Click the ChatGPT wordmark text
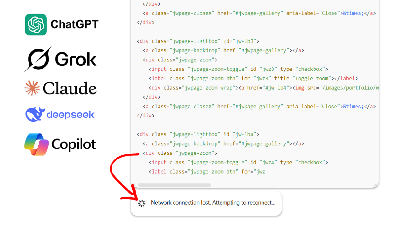 (75, 24)
